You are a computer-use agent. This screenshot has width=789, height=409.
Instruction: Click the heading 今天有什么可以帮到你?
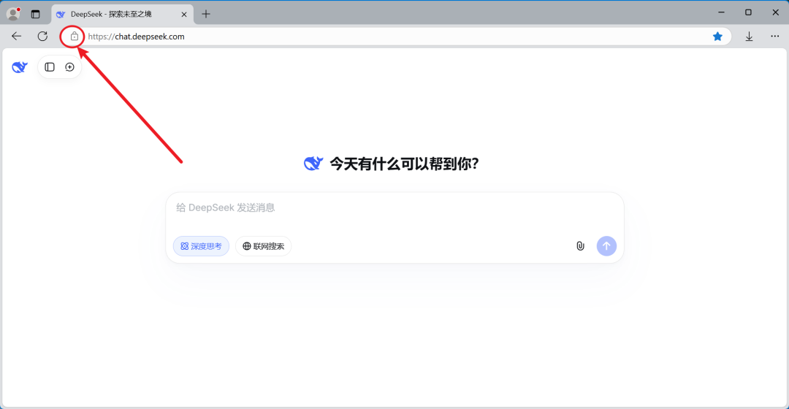pyautogui.click(x=404, y=164)
